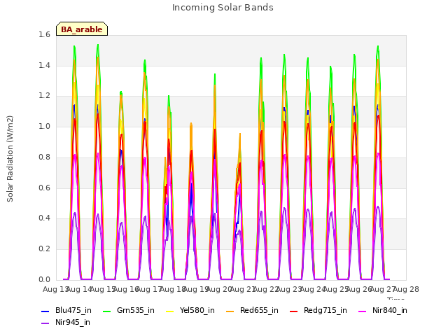The image size is (448, 336).
Task: Select the orange Red655_in legend swatch
Action: tap(230, 311)
